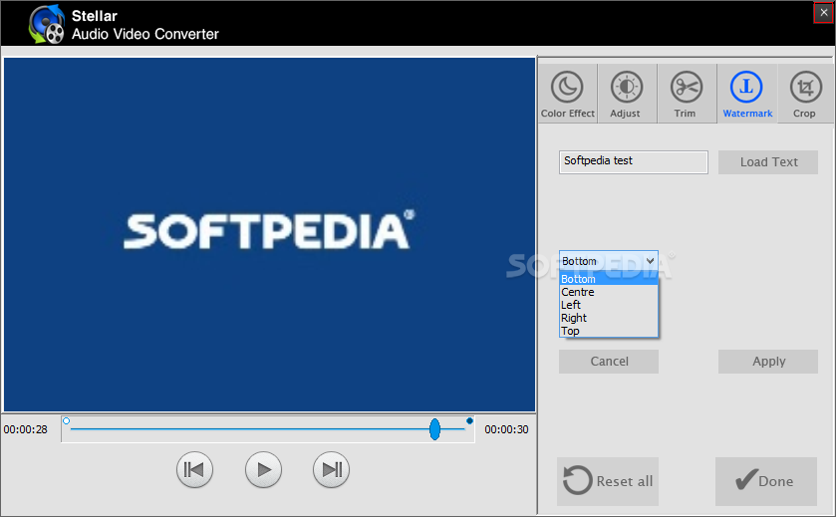This screenshot has width=836, height=517.
Task: Click the video preview area
Action: tap(269, 234)
